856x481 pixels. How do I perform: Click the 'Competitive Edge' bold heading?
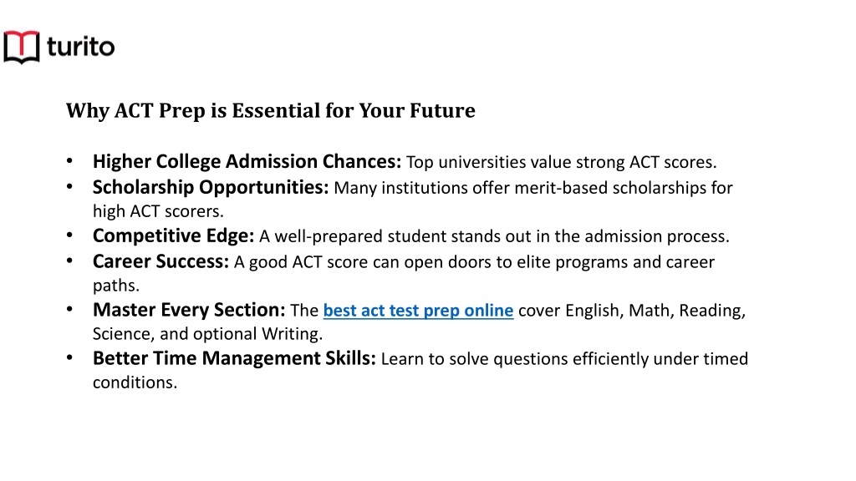pos(174,235)
